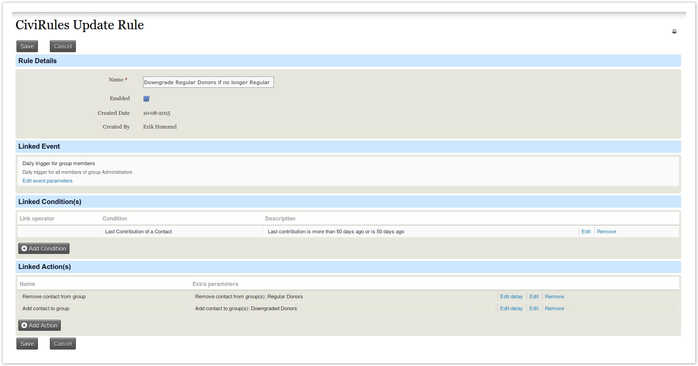Click the printer icon at top right
698x366 pixels.
point(674,32)
